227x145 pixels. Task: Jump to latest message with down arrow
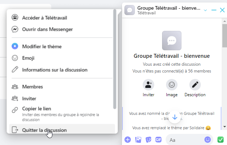click(175, 117)
